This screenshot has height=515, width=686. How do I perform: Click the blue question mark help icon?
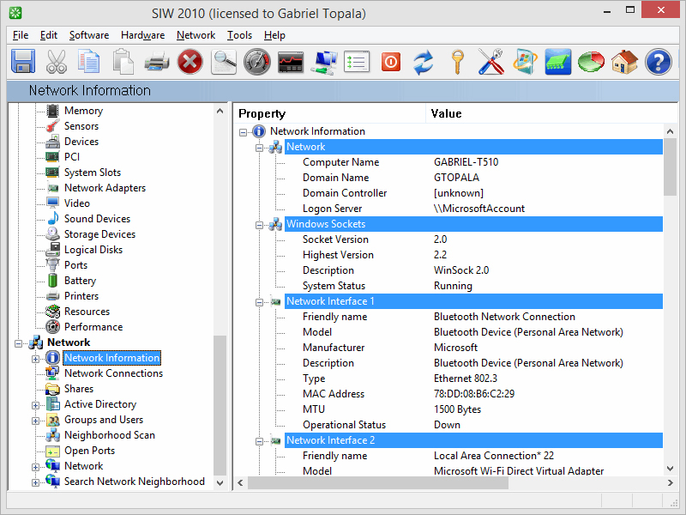point(659,62)
